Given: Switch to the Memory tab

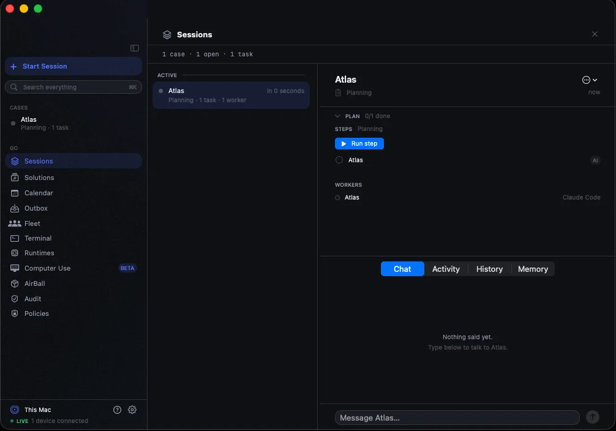Looking at the screenshot, I should tap(533, 269).
